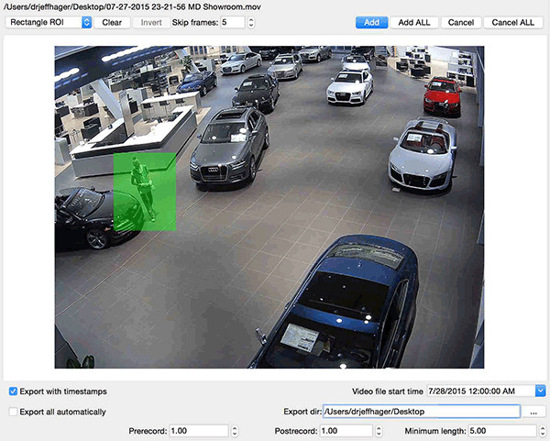Adjust the Prerecord stepper arrows
The image size is (550, 441).
point(235,431)
